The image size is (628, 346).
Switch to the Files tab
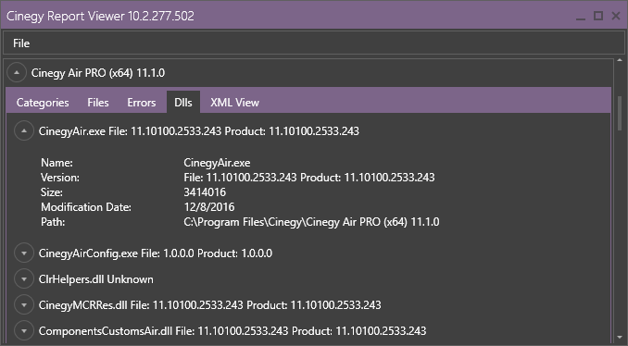[98, 103]
